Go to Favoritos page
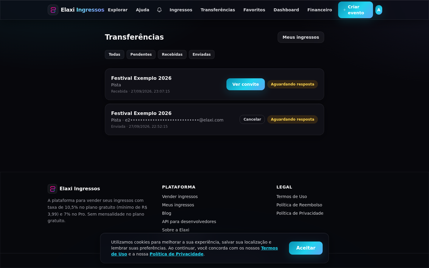The image size is (429, 268). 254,10
